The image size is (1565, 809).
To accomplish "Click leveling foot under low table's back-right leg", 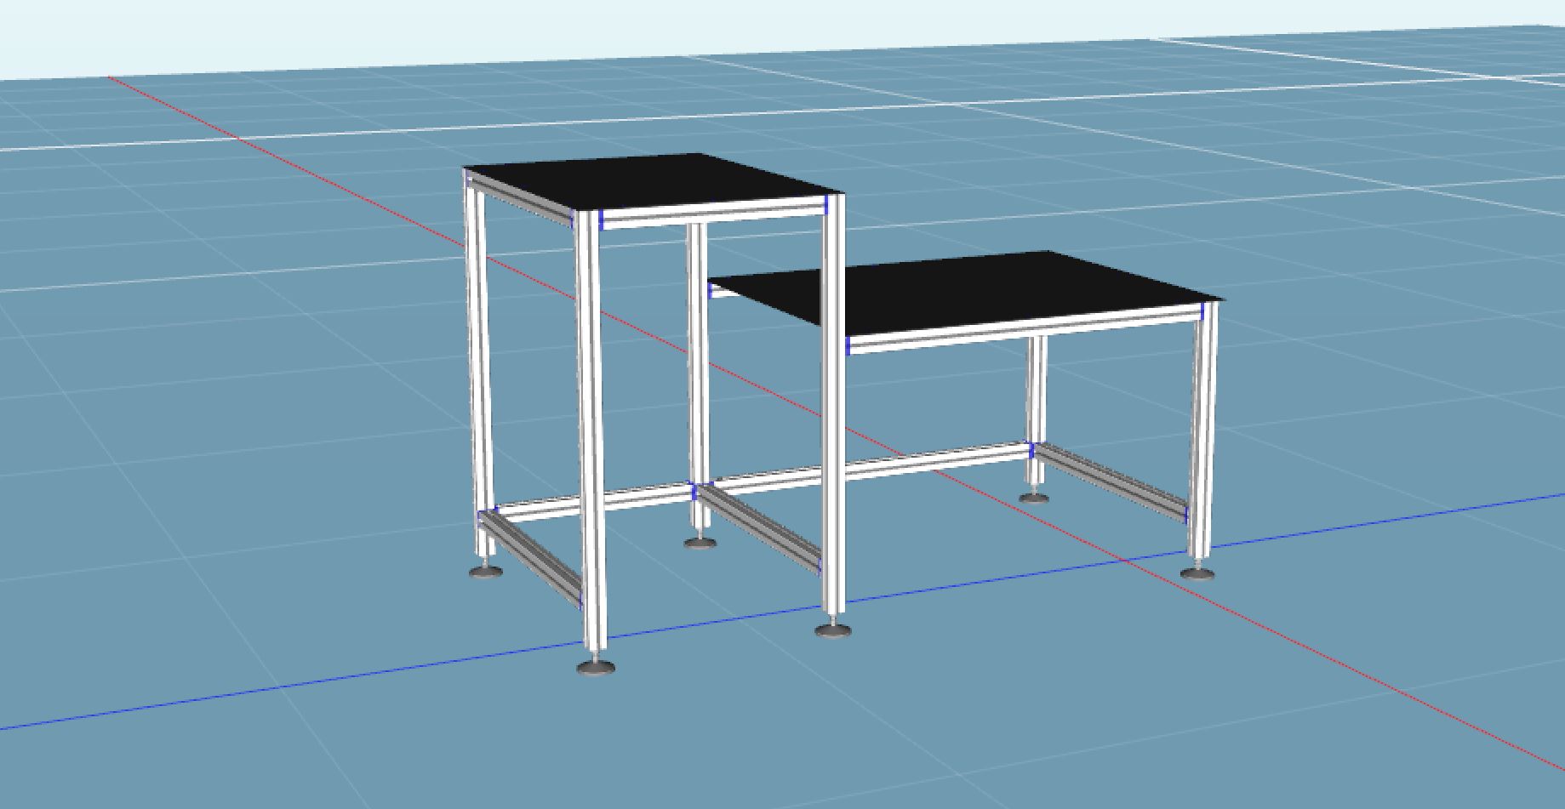I will point(1034,497).
